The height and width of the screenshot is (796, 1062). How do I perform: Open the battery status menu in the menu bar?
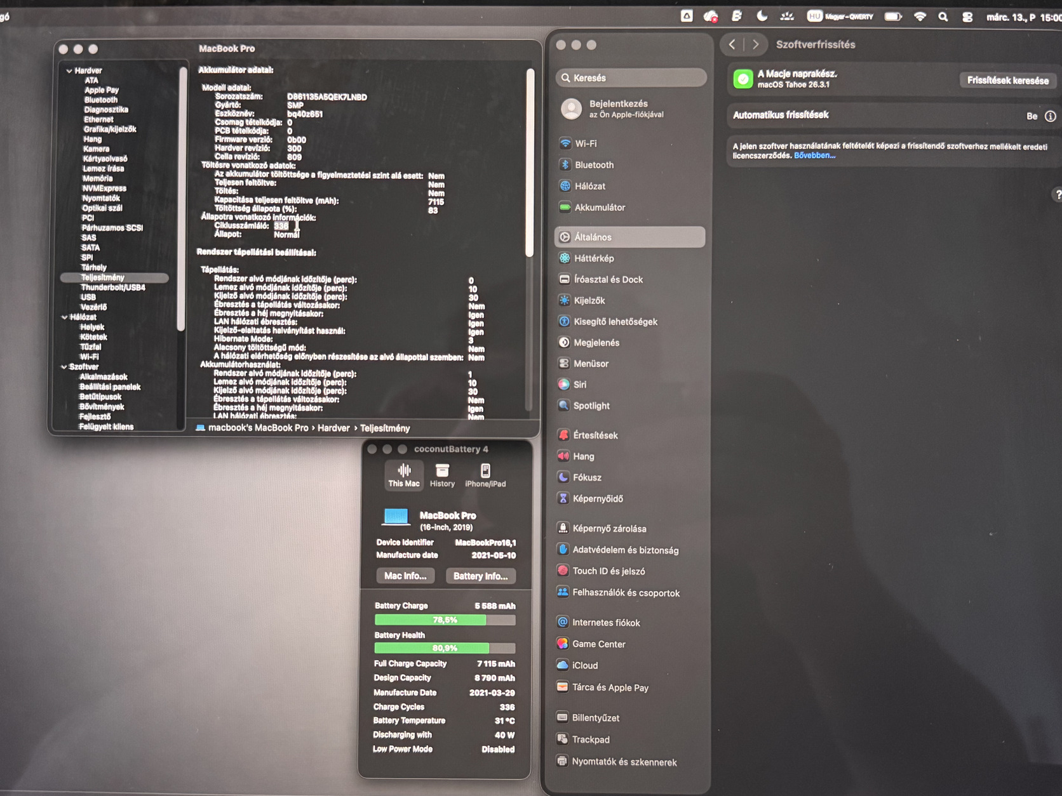point(893,17)
